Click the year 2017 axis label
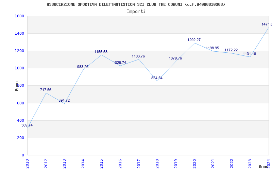Screen dimensions: 272x170 139,164
